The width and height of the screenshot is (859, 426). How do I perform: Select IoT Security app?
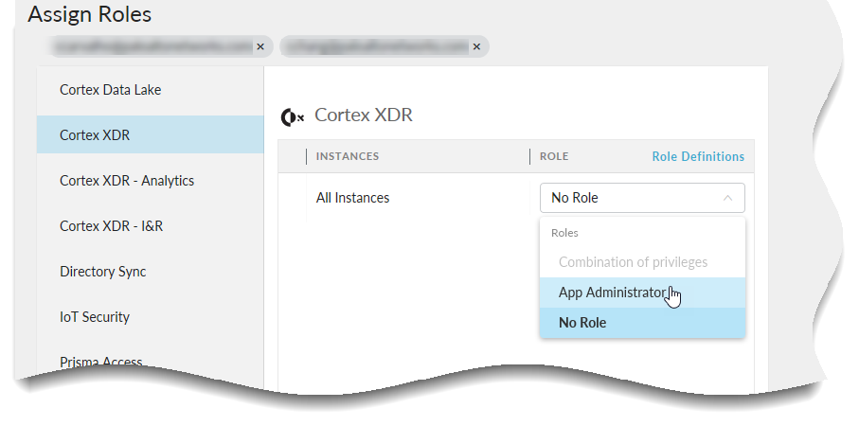coord(95,317)
